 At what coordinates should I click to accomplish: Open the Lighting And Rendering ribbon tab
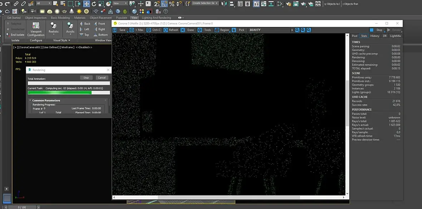[156, 18]
